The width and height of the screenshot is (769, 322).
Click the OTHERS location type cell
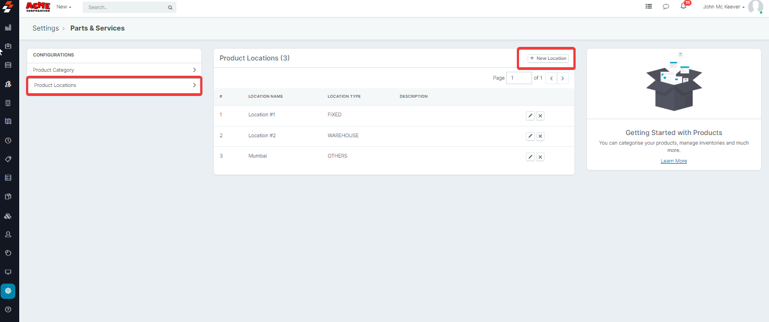click(x=337, y=156)
